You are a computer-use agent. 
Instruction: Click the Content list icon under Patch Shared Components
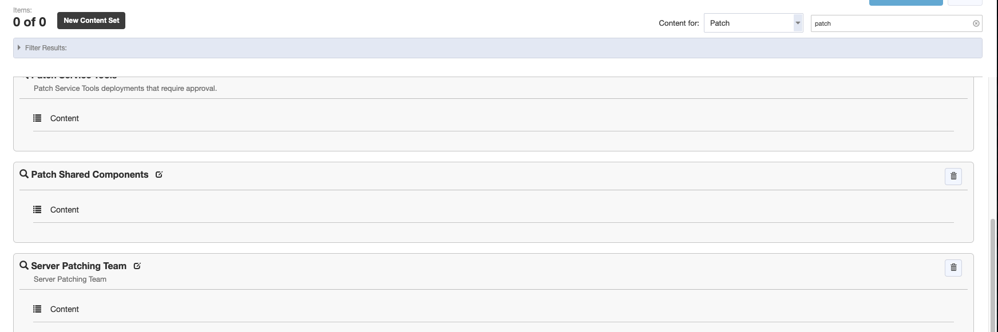tap(37, 209)
